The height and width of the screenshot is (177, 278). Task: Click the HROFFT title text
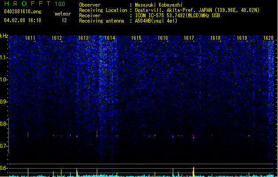point(27,4)
